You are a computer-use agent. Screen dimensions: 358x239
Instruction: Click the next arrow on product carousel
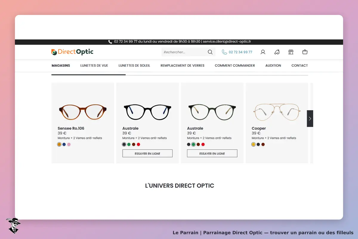[310, 119]
